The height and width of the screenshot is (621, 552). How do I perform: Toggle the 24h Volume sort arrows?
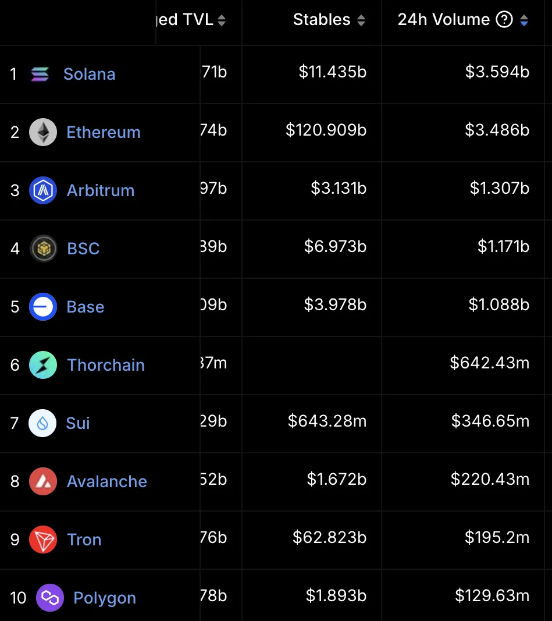pyautogui.click(x=524, y=20)
